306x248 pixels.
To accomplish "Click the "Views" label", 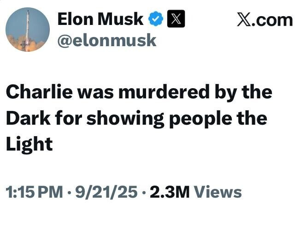I will pos(218,192).
